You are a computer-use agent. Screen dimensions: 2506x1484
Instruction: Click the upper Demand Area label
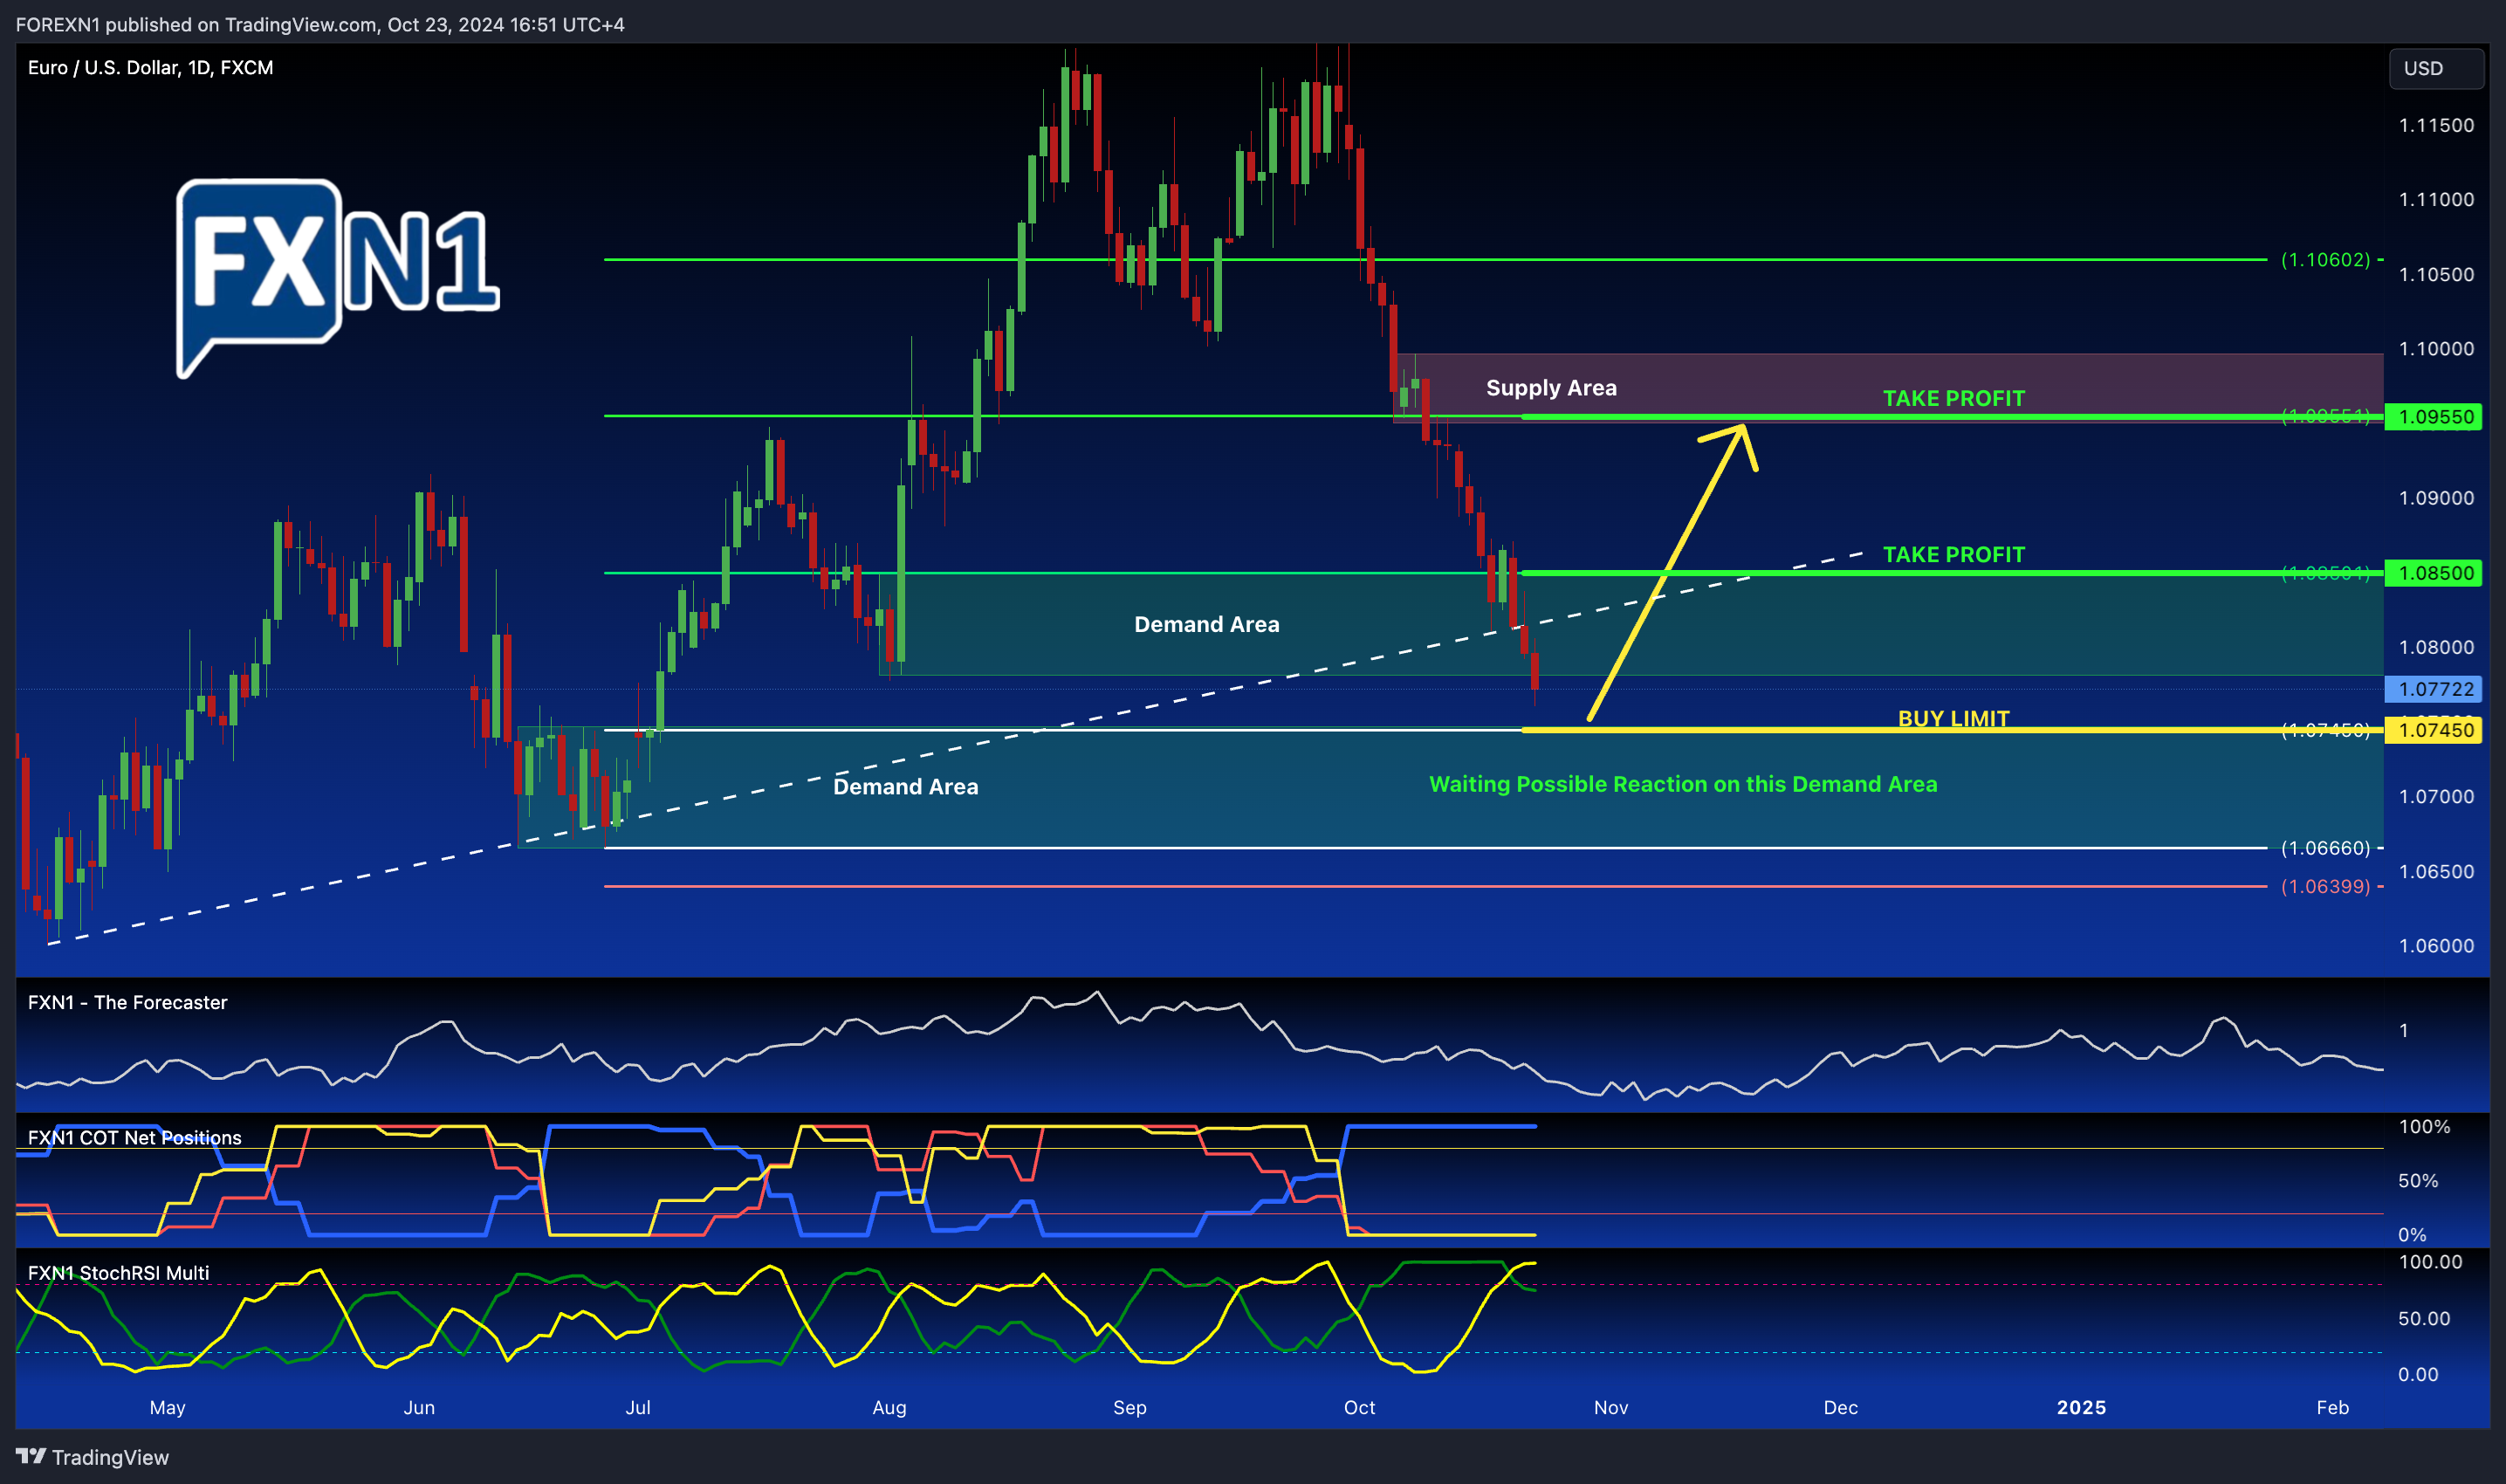pos(1206,624)
